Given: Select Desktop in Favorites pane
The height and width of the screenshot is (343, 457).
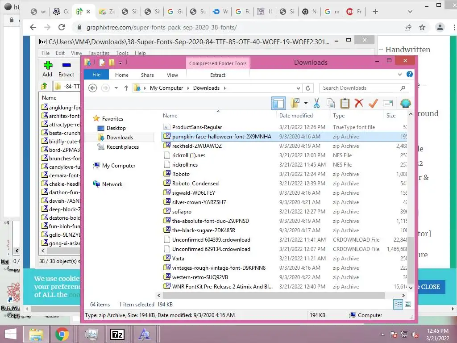Looking at the screenshot, I should 116,128.
